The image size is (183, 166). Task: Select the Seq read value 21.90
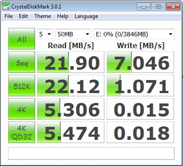71,62
